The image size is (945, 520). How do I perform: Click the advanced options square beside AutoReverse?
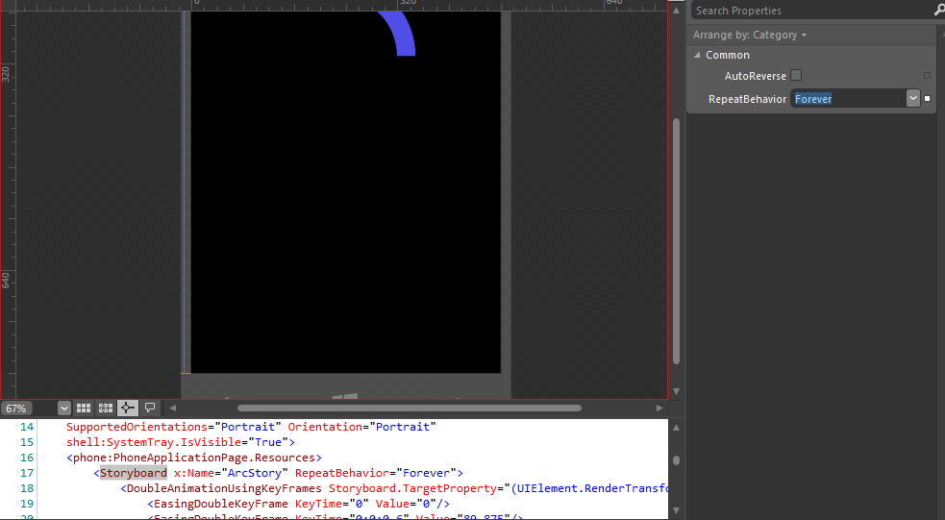[927, 76]
